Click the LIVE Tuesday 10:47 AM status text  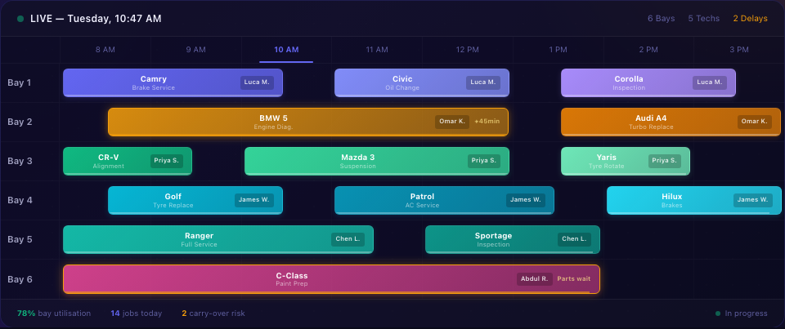click(96, 19)
